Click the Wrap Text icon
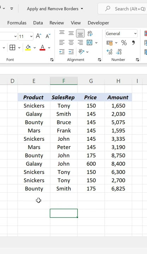 click(90, 34)
